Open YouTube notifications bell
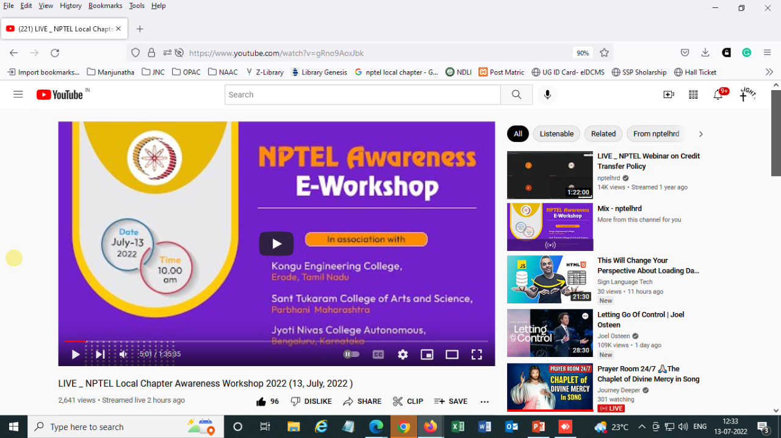781x438 pixels. click(x=718, y=94)
